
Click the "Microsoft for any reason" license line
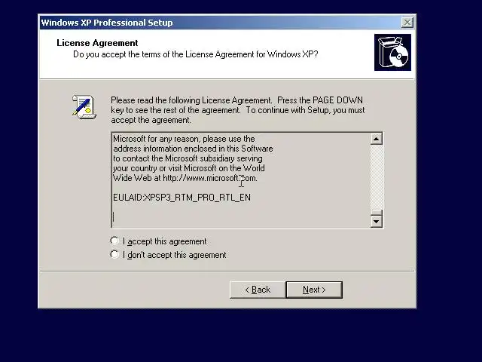[184, 139]
